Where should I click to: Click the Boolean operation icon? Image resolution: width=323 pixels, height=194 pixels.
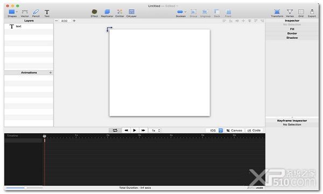click(x=180, y=12)
